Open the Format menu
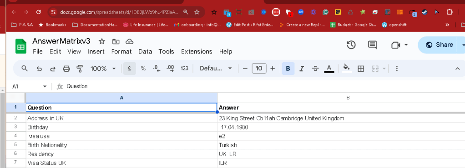 pos(121,51)
